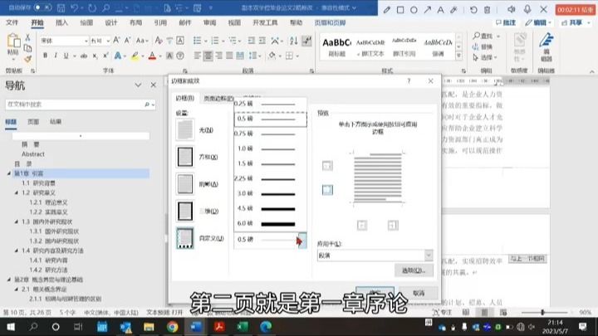Click the bullet list icon

point(197,41)
